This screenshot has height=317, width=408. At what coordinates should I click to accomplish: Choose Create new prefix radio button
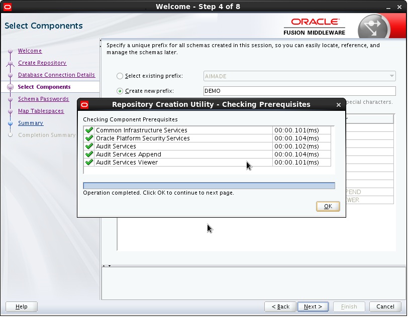120,91
